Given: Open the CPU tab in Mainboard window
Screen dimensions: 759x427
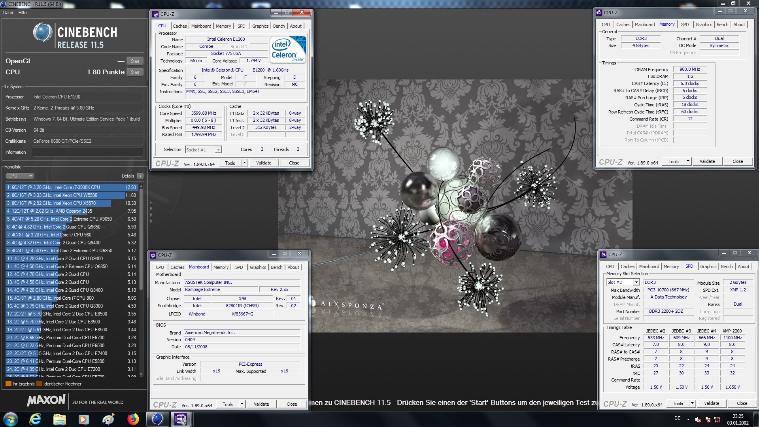Looking at the screenshot, I should click(160, 267).
